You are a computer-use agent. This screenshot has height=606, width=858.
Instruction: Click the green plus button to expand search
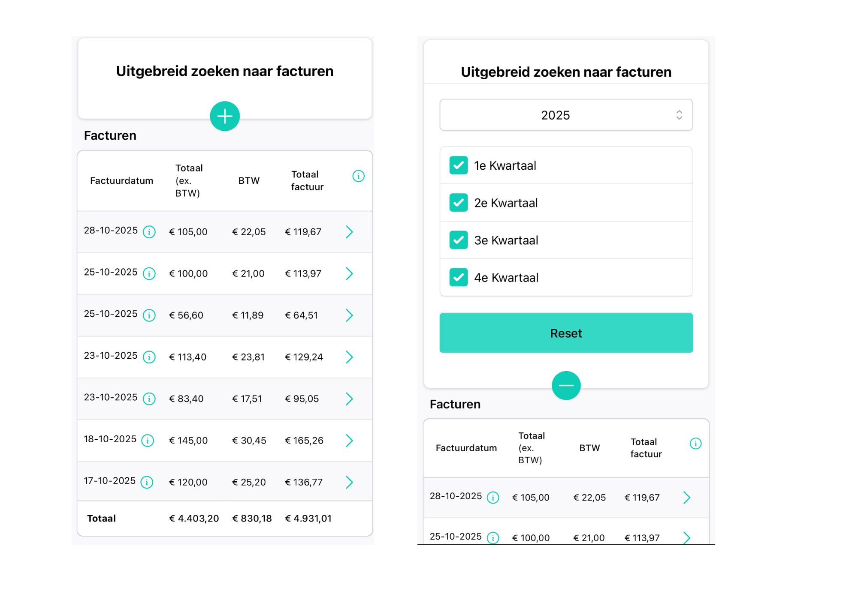tap(224, 116)
